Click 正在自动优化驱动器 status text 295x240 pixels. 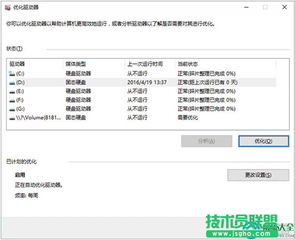click(38, 185)
